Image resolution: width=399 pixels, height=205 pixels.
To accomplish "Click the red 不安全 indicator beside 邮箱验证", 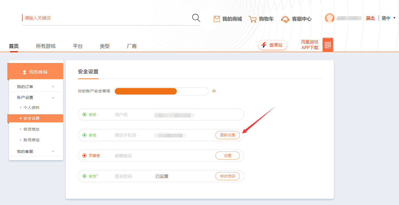I will coord(85,156).
